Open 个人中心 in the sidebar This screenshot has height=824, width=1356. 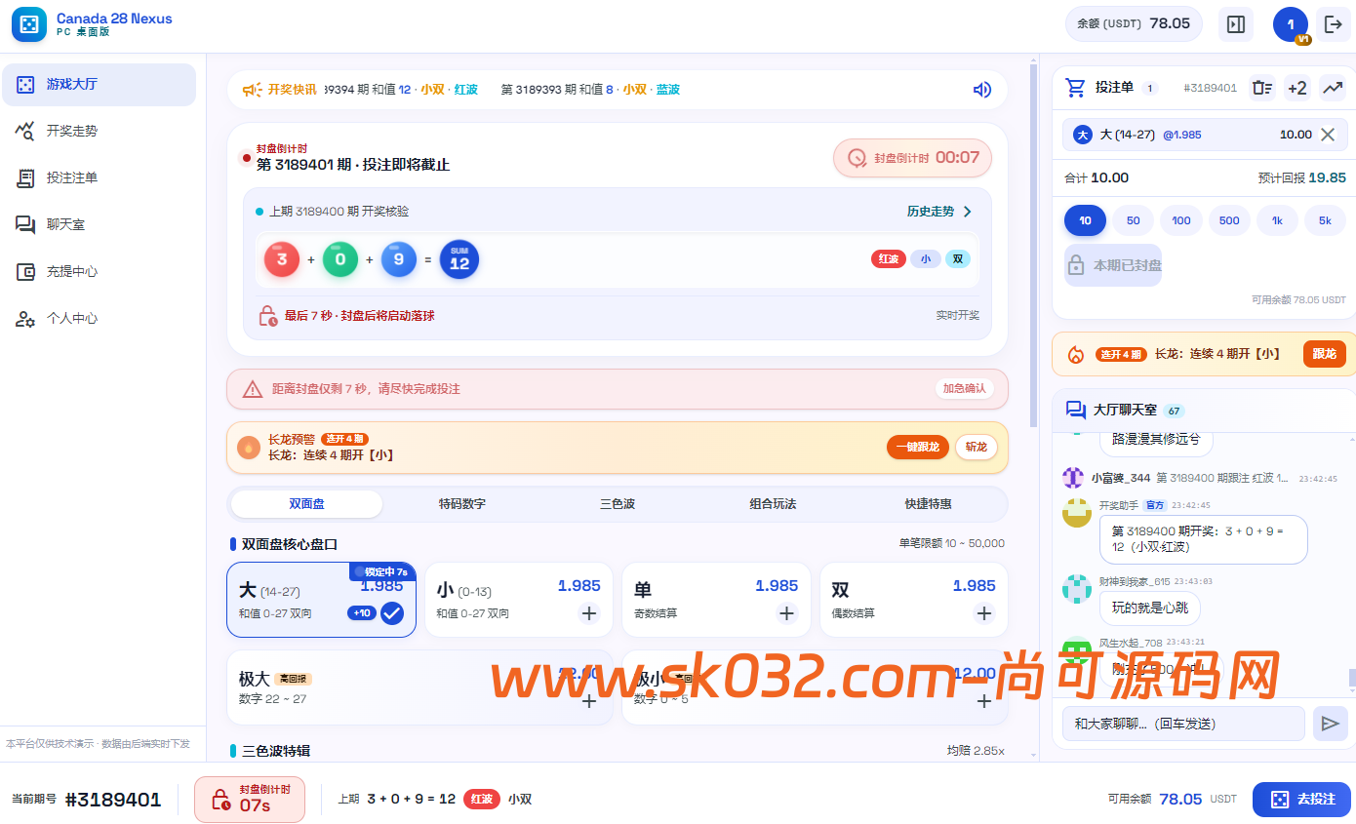(x=99, y=318)
